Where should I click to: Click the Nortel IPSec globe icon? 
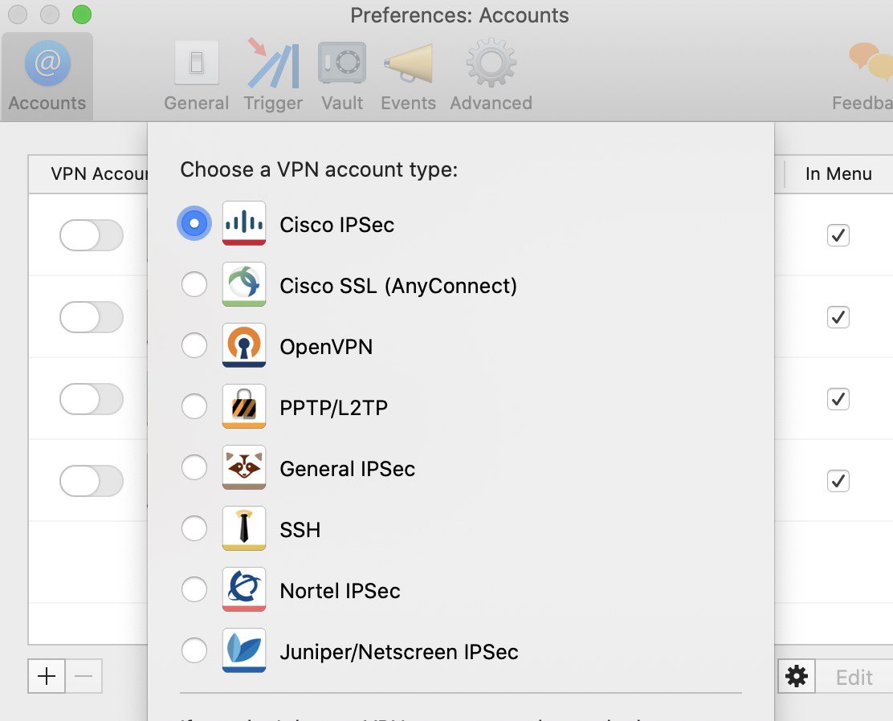[x=244, y=589]
